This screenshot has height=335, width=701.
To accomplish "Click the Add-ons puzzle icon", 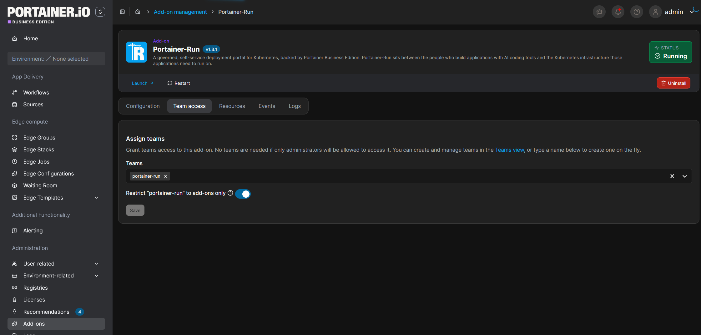I will coord(14,324).
